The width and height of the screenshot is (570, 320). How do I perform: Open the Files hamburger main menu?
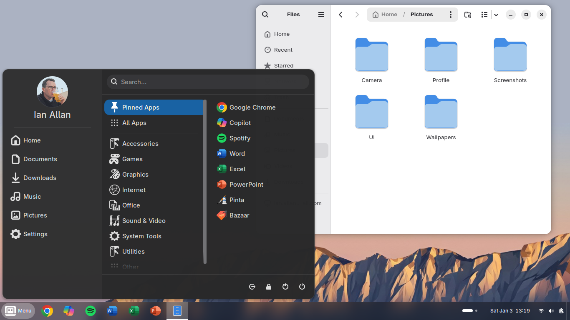pos(321,15)
